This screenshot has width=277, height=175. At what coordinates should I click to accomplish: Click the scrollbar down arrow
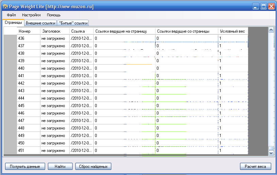click(271, 153)
